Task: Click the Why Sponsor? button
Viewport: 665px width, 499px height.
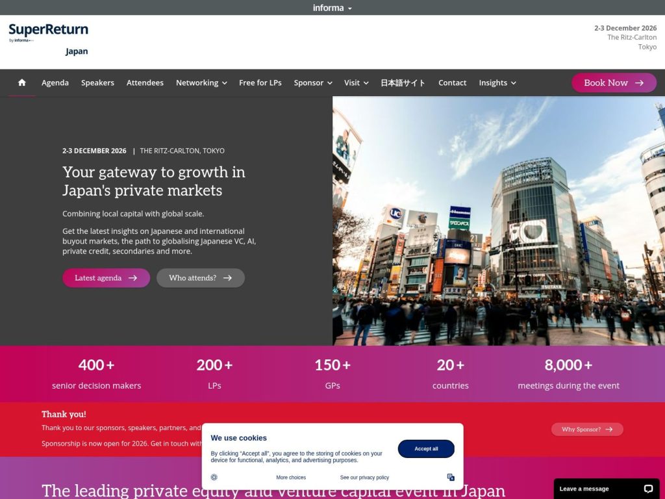Action: point(586,429)
